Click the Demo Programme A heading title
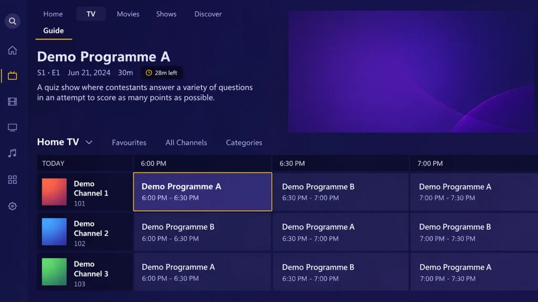This screenshot has width=538, height=302. (x=104, y=57)
